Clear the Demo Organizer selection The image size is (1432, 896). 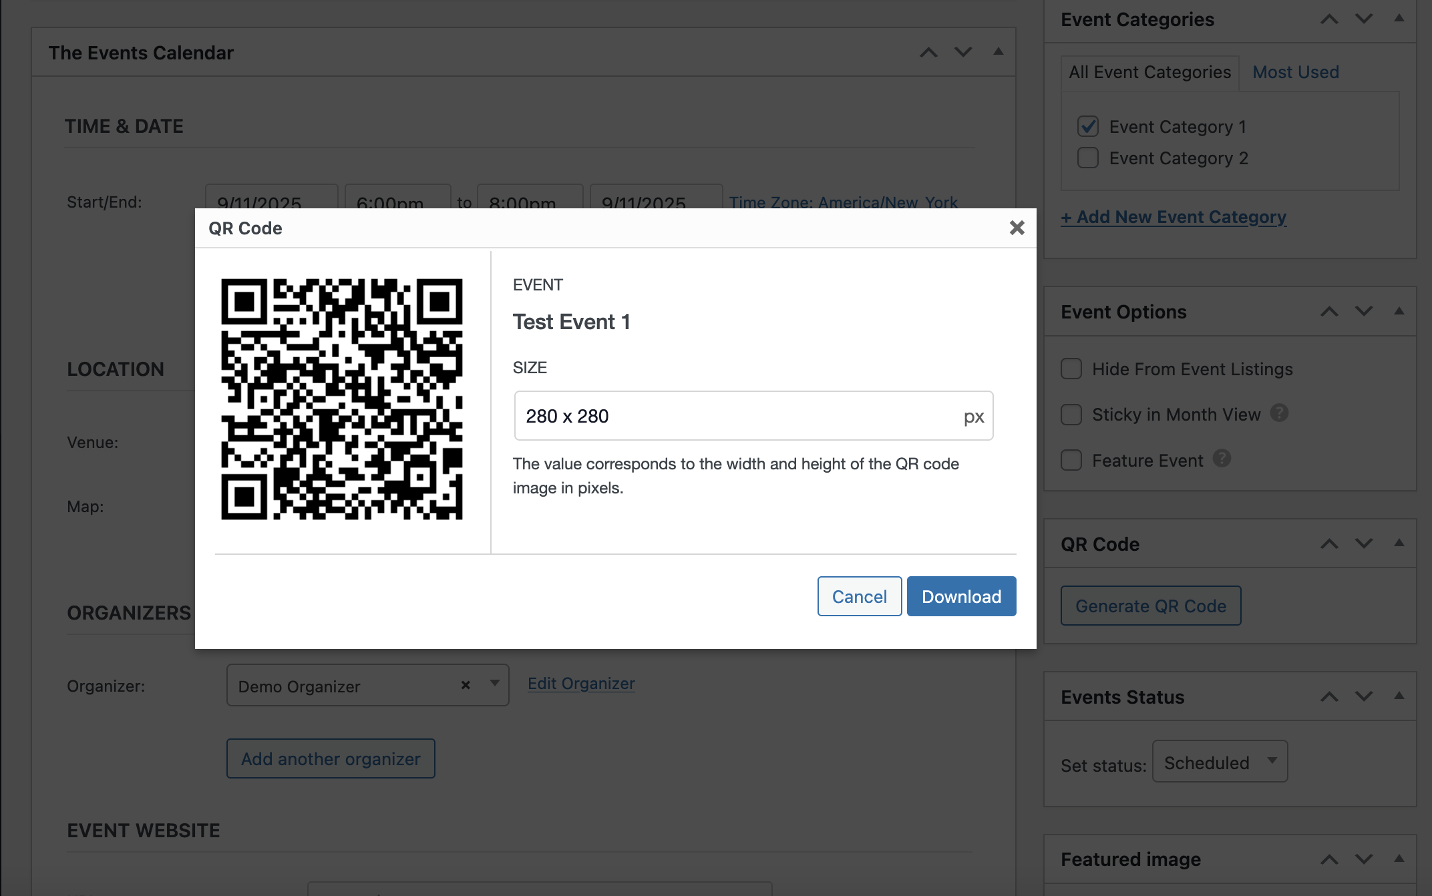(x=466, y=686)
